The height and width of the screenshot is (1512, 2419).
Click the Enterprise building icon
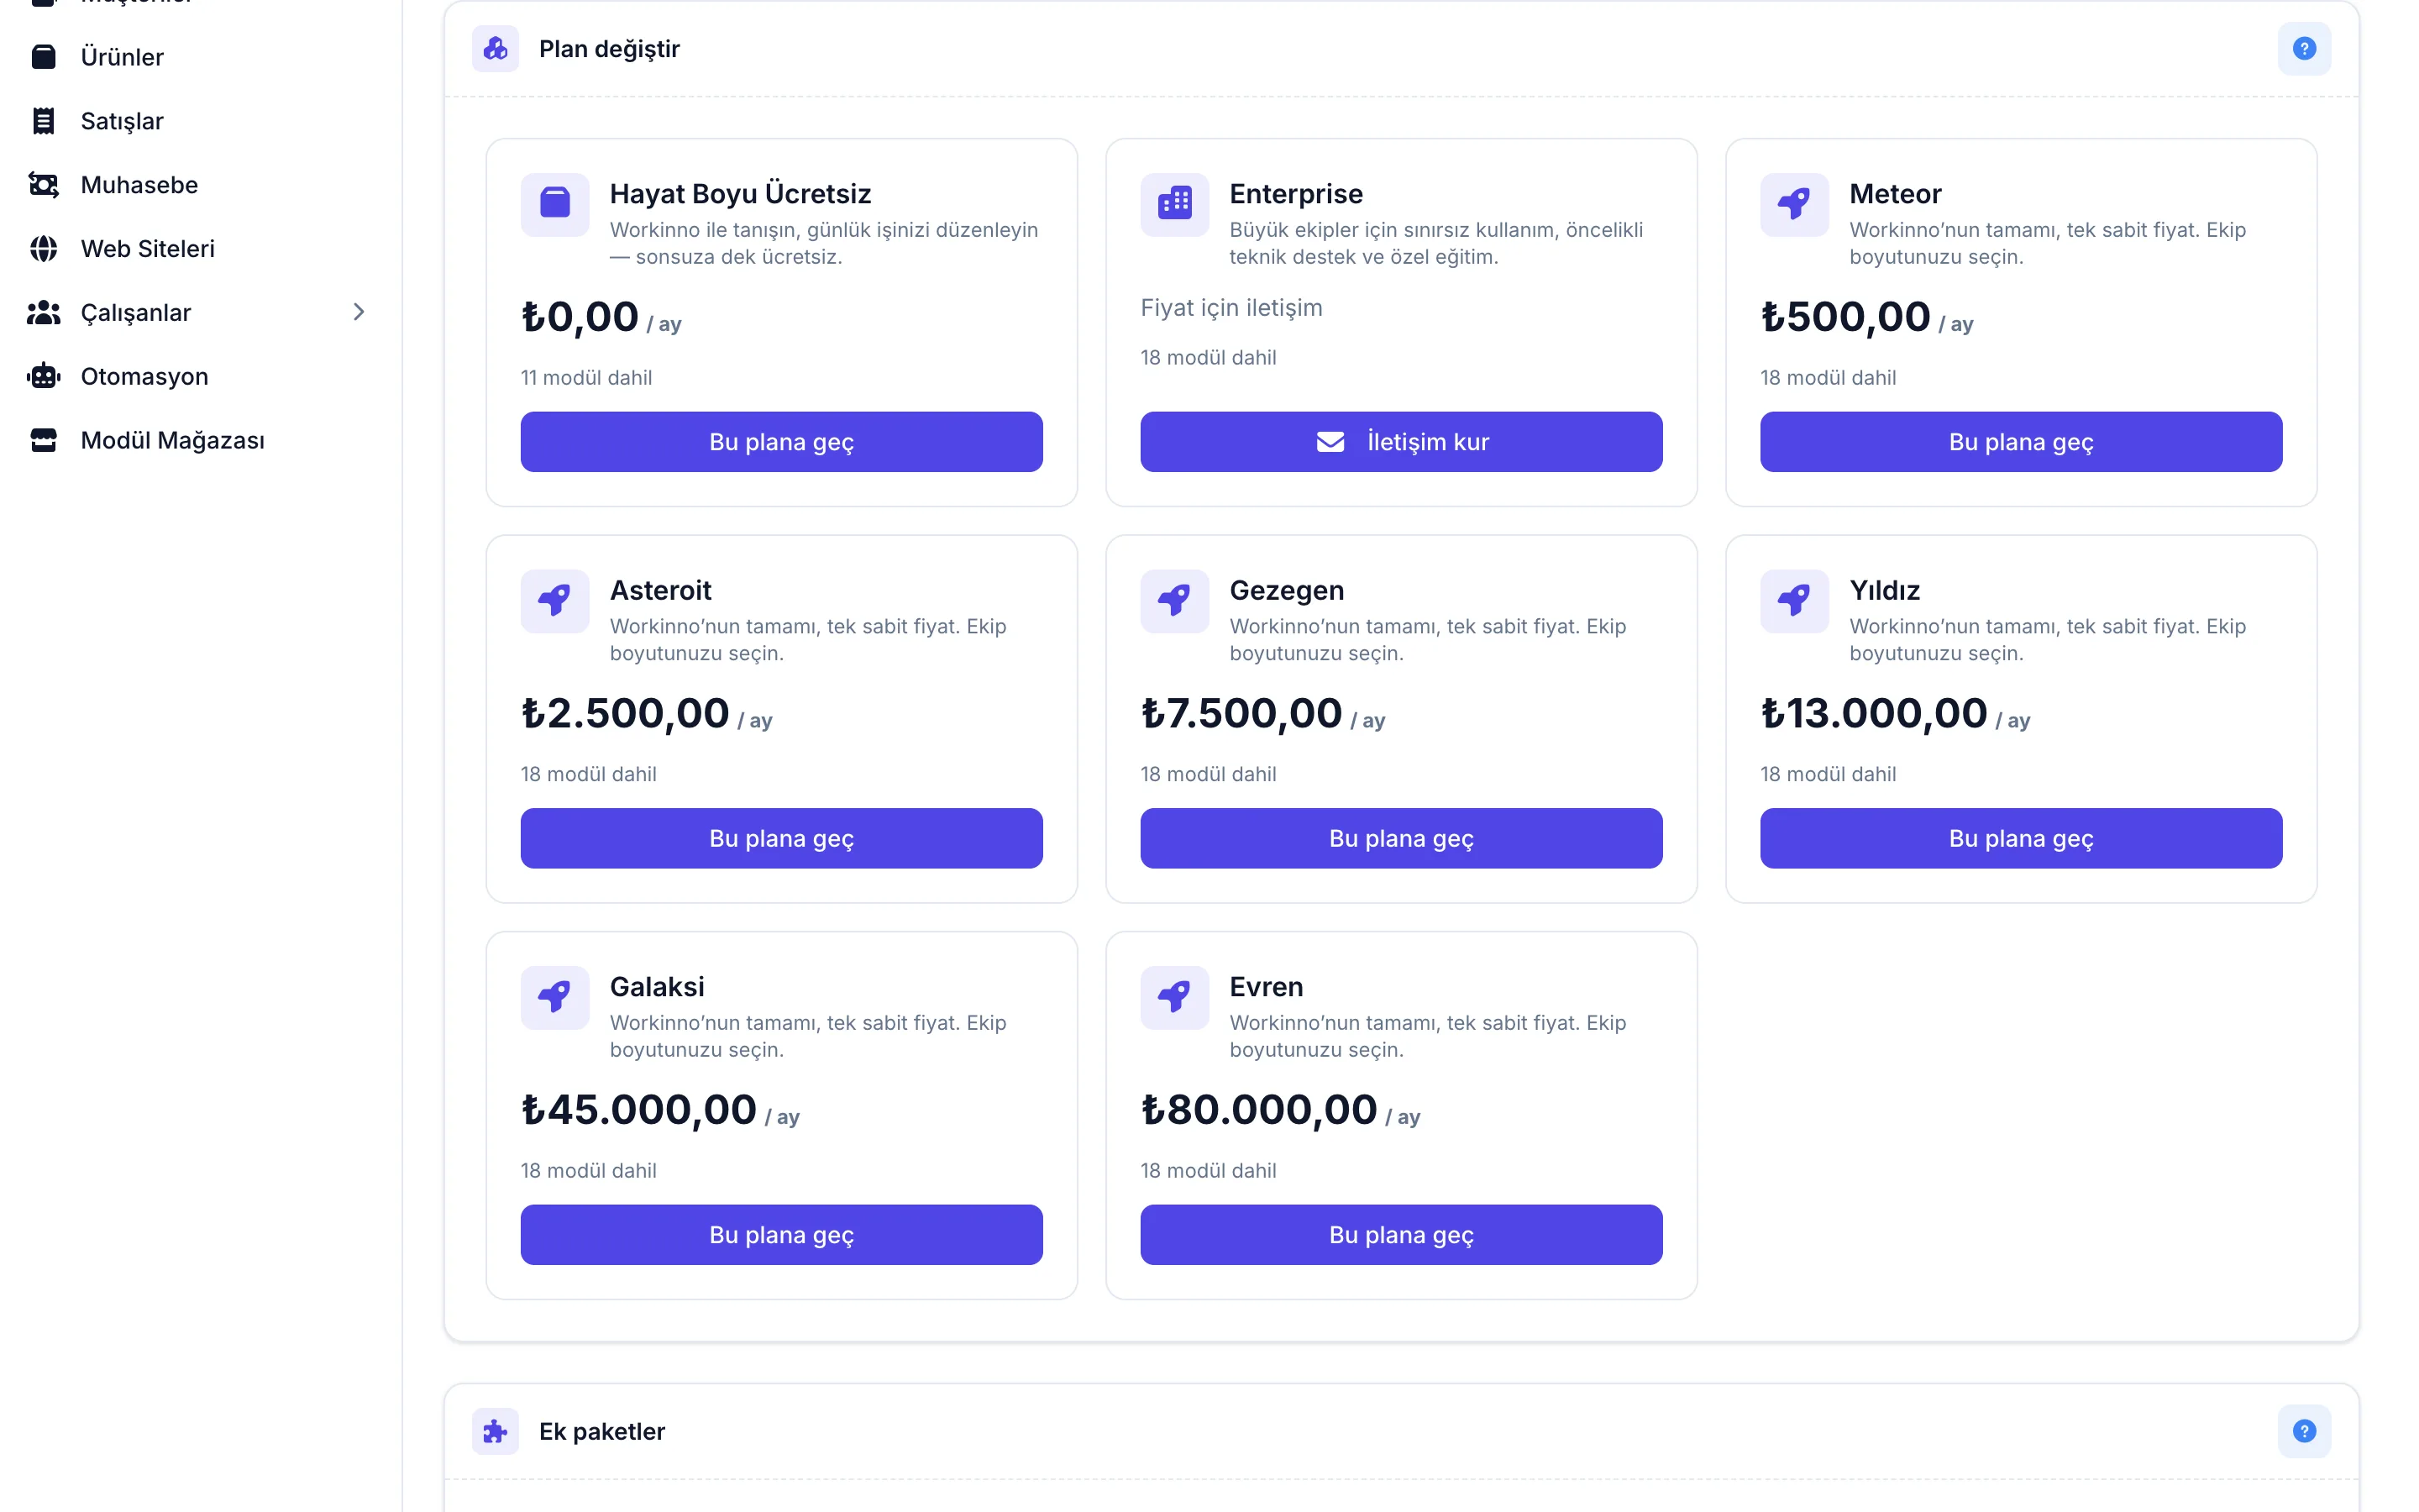click(1174, 204)
